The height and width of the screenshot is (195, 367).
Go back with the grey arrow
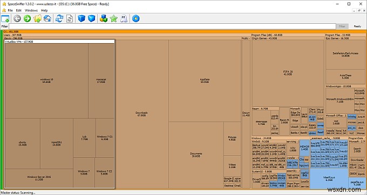point(17,18)
